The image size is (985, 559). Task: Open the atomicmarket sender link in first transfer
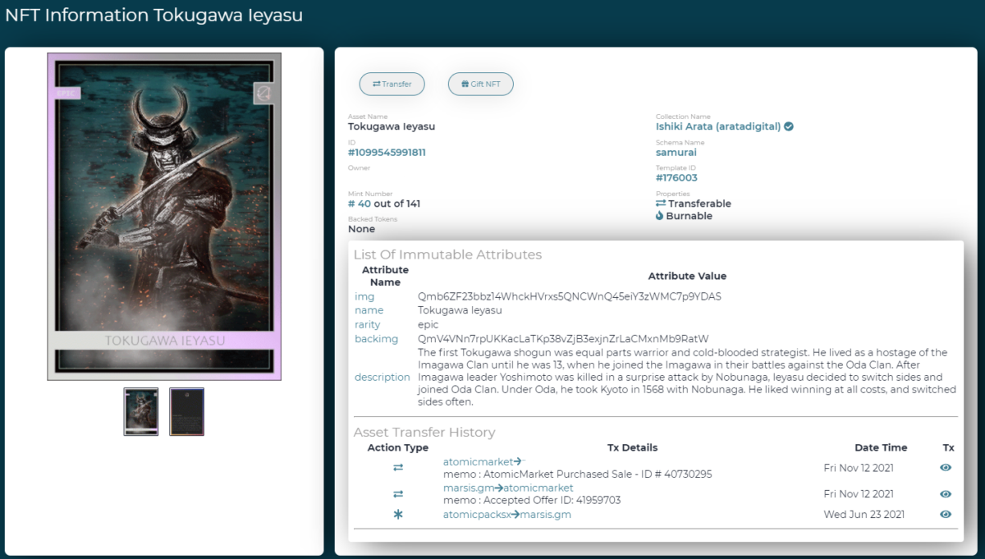[478, 462]
